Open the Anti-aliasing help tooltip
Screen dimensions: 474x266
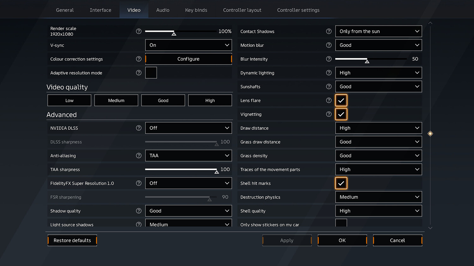pyautogui.click(x=138, y=156)
